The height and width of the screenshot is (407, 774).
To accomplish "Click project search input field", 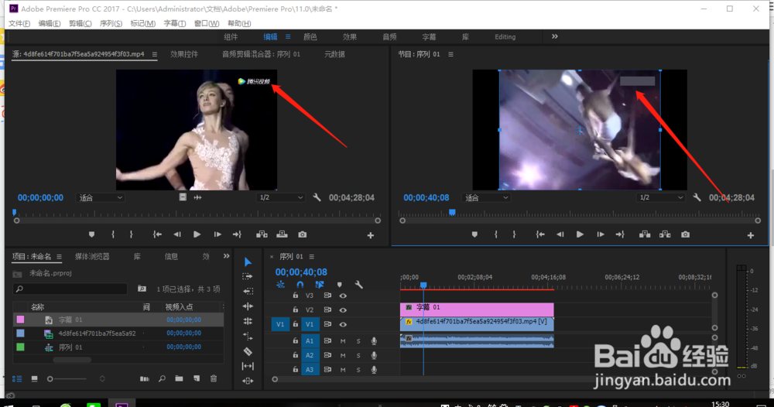I will pyautogui.click(x=70, y=289).
